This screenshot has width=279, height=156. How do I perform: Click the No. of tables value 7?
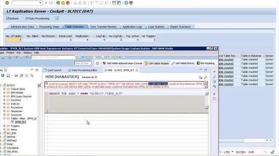(14, 40)
